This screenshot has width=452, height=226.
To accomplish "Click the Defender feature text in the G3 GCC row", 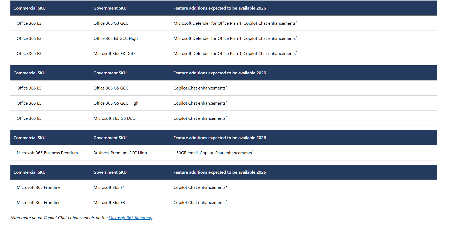I will click(235, 23).
